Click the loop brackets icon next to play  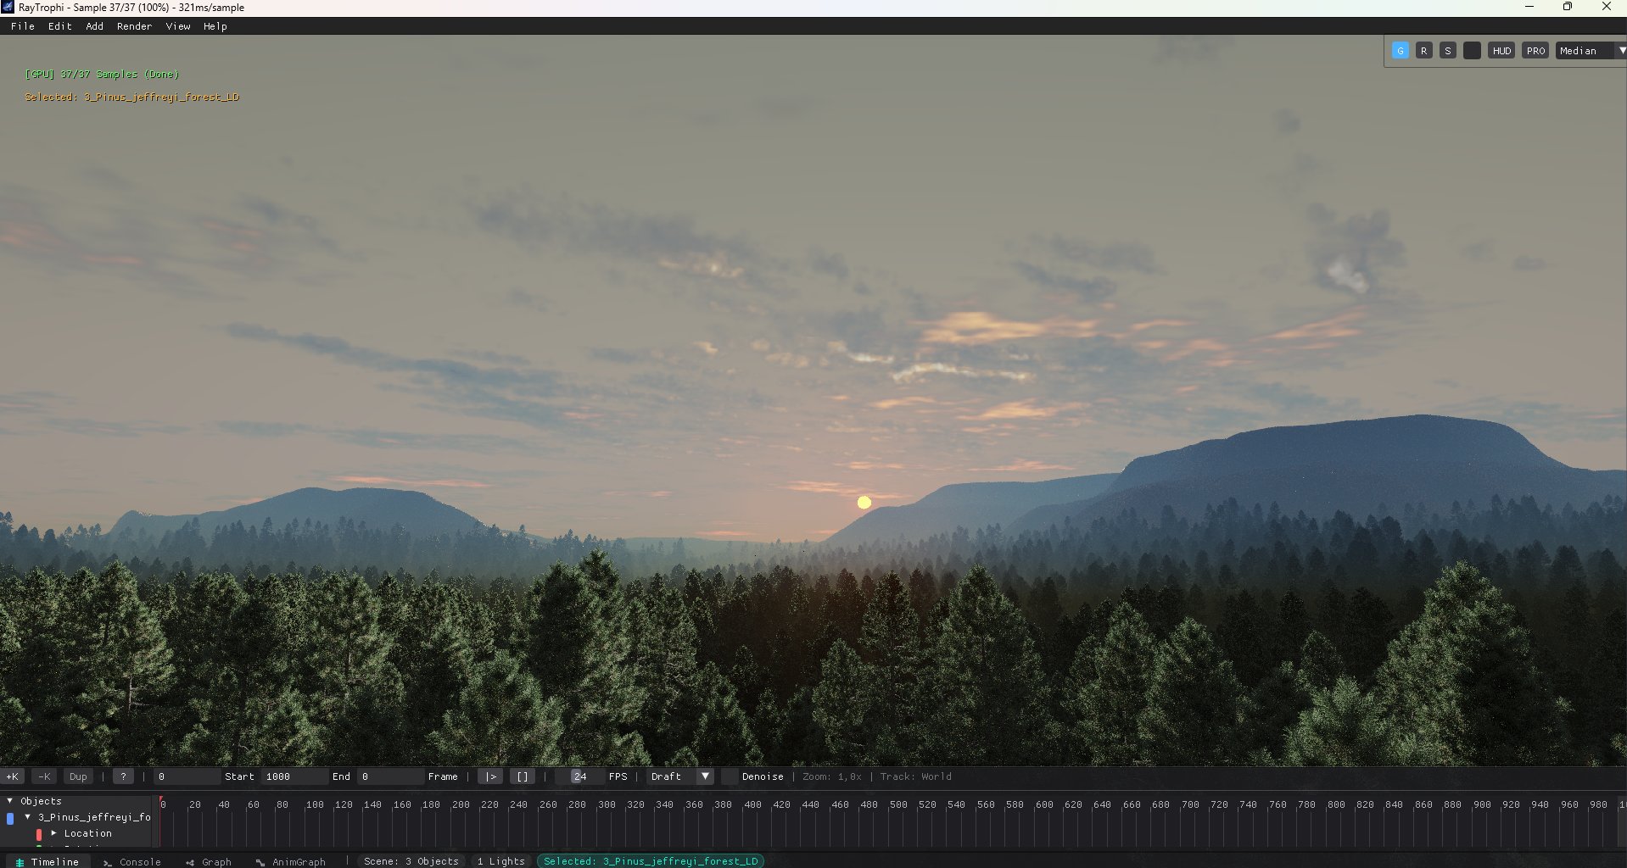[x=523, y=776]
